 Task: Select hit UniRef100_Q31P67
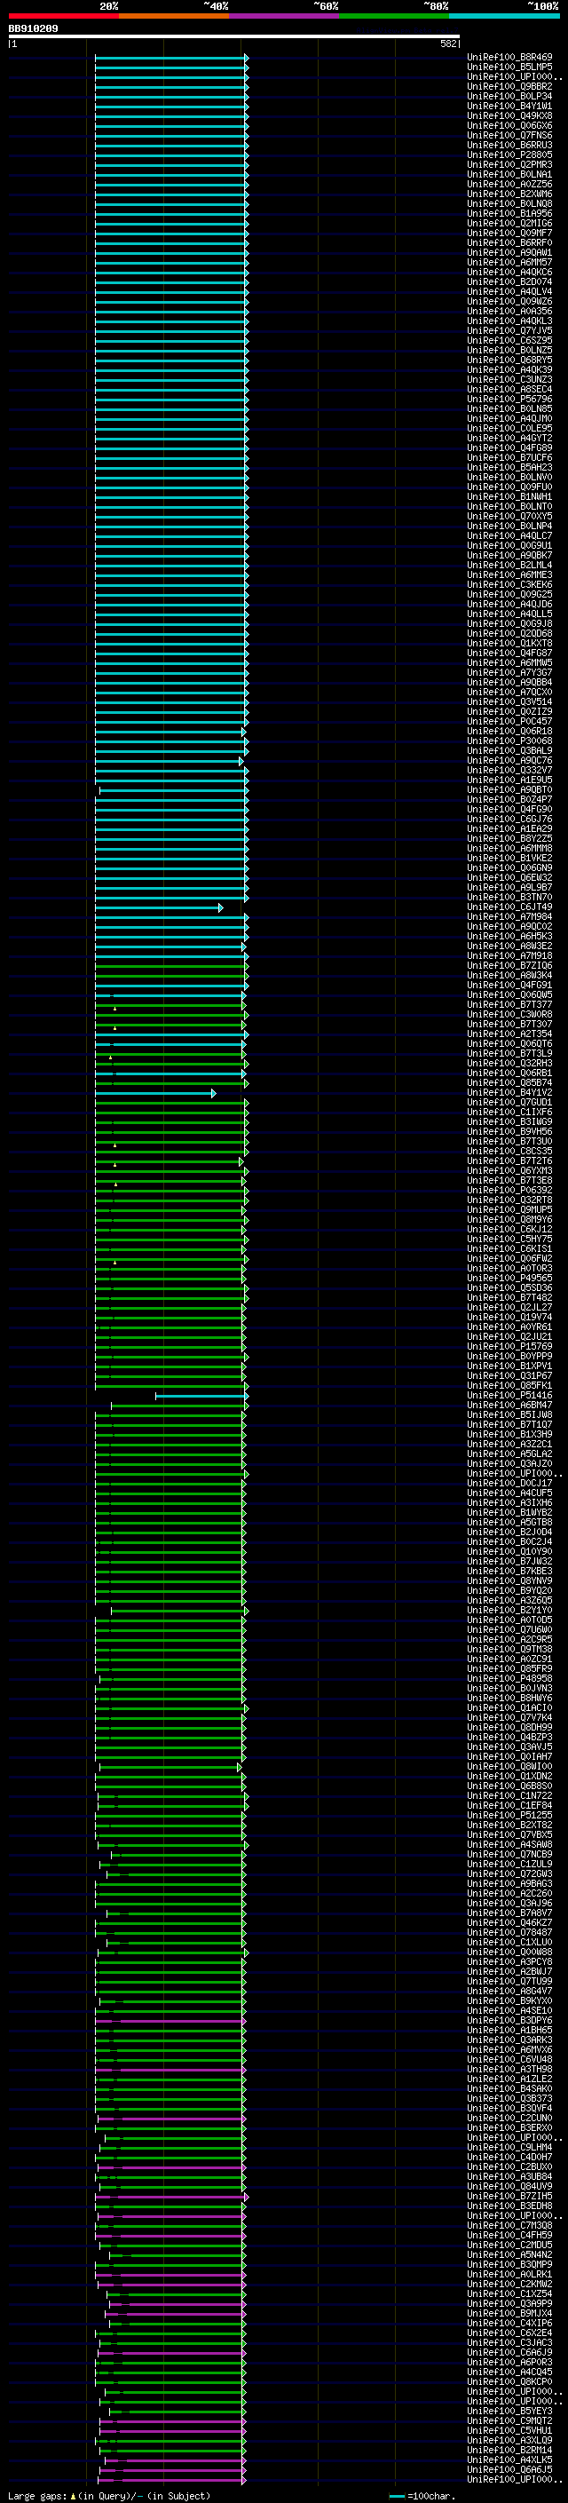point(509,1376)
